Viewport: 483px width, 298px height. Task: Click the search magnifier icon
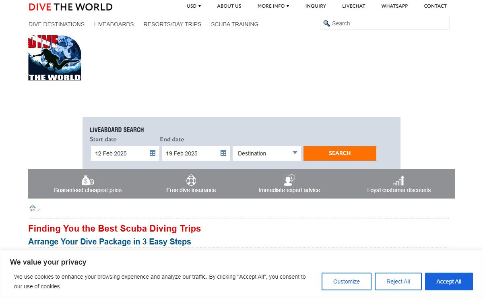click(x=326, y=23)
